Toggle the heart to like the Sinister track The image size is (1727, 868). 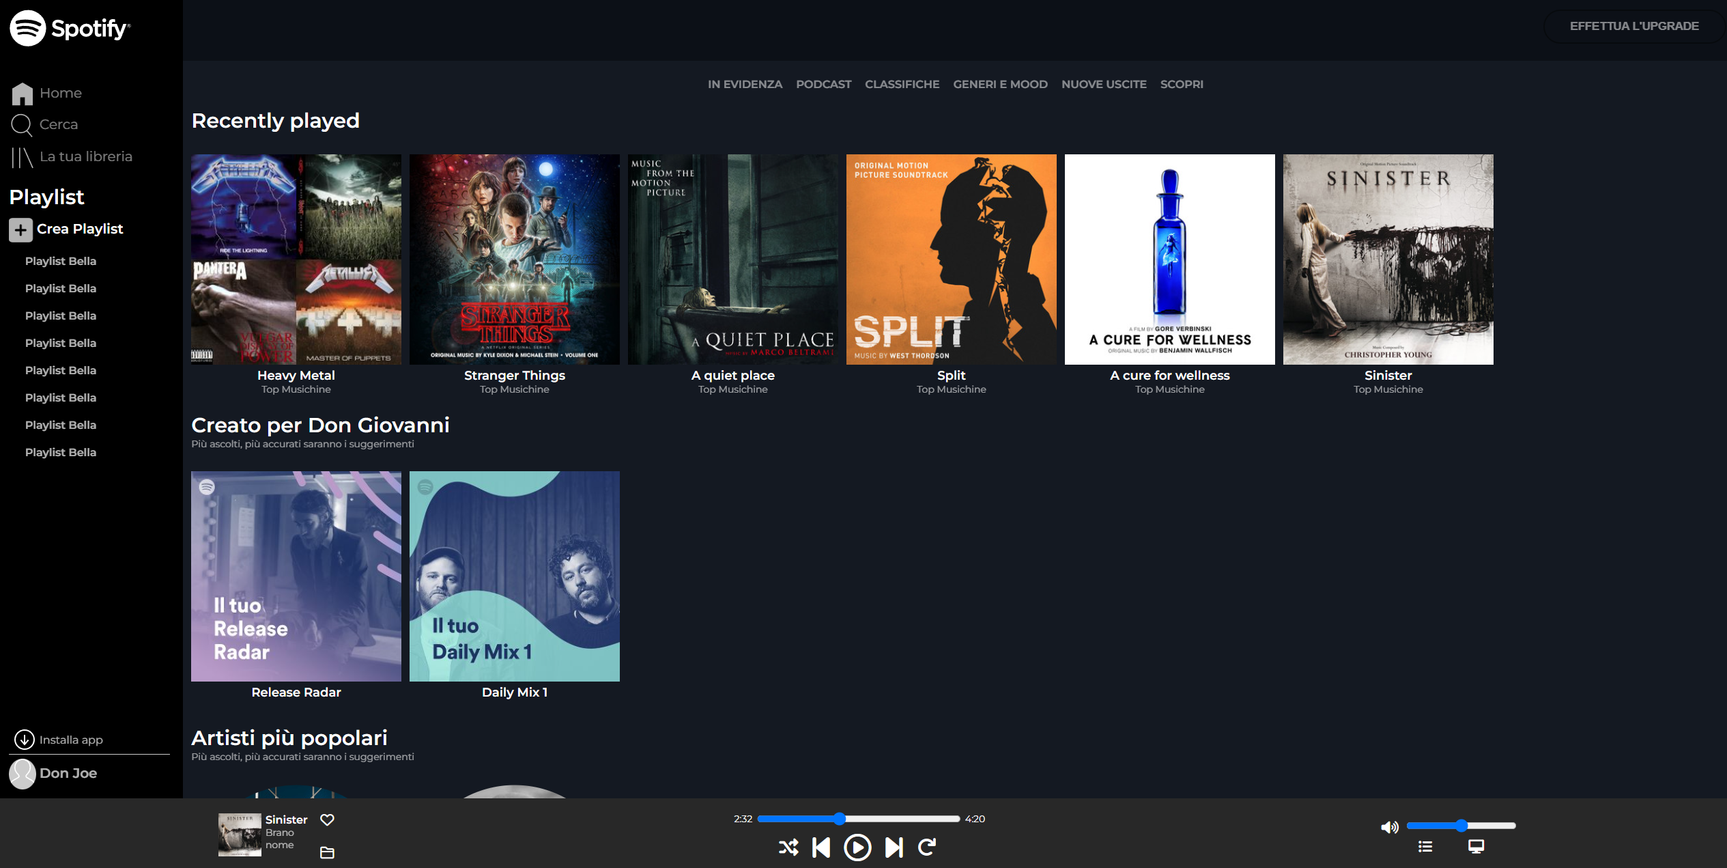pyautogui.click(x=328, y=820)
